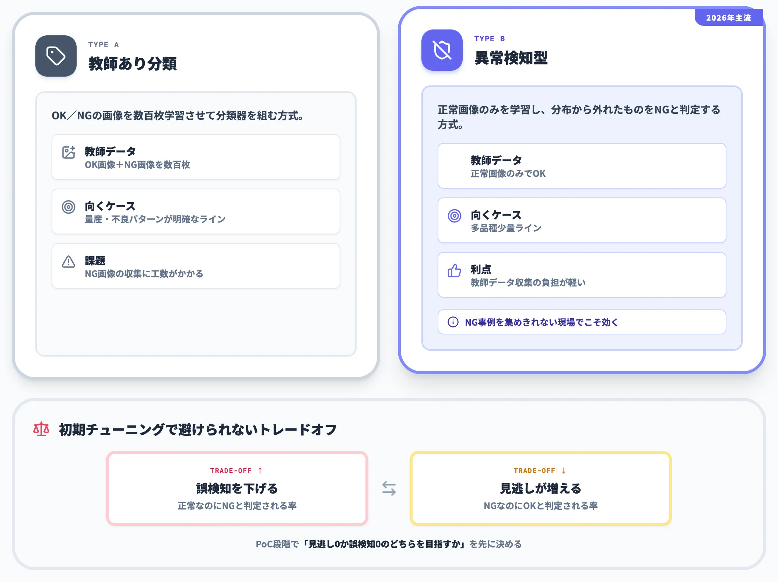Click the OK／NGの画像を数百枚学習 description
The image size is (778, 582).
(178, 116)
